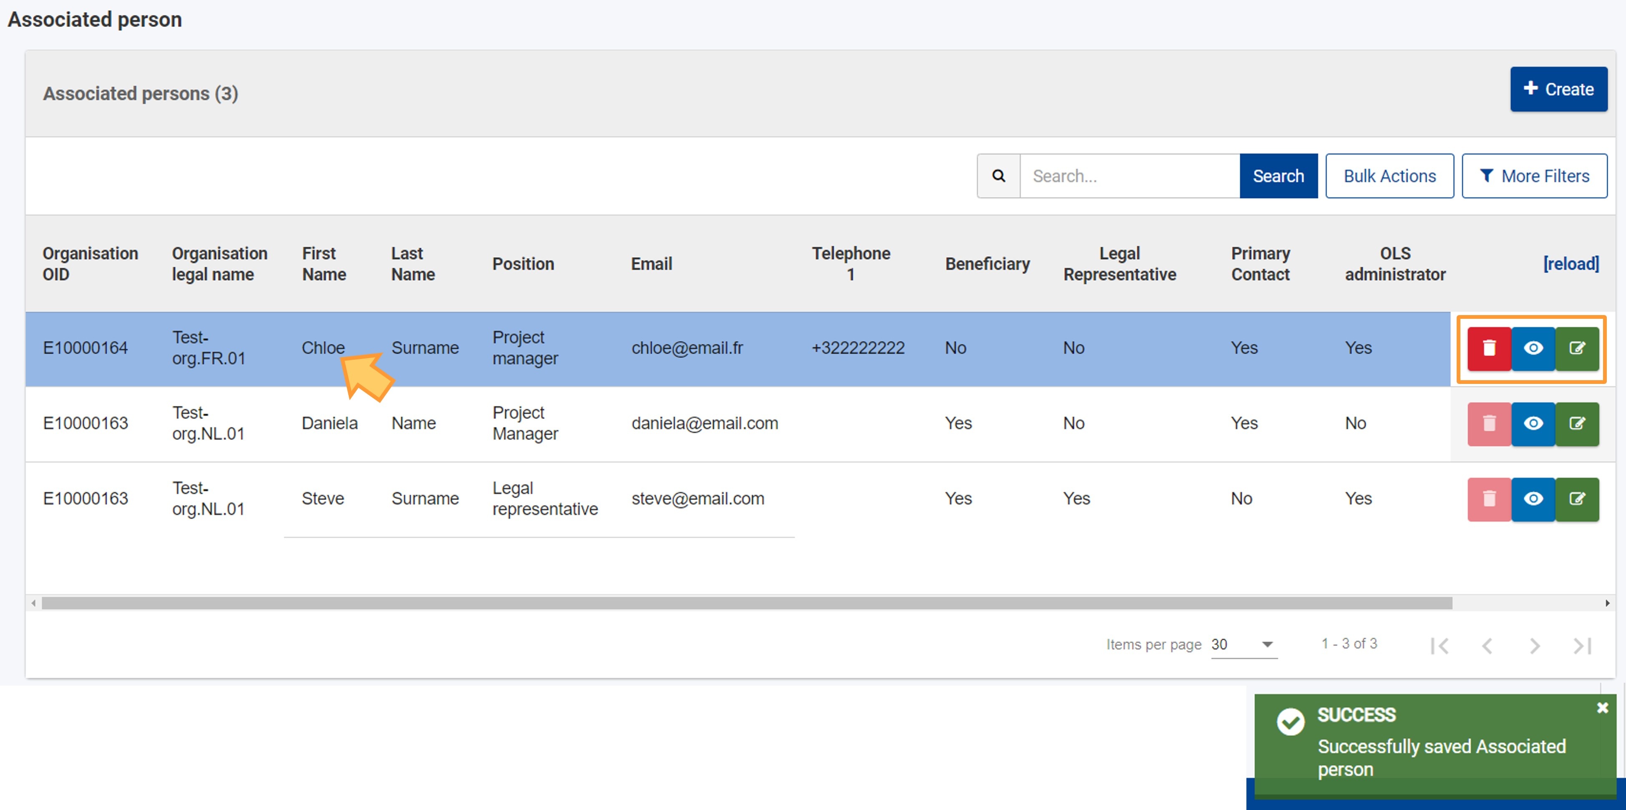View details of Chloe Surname row
Image resolution: width=1626 pixels, height=810 pixels.
pyautogui.click(x=1533, y=348)
